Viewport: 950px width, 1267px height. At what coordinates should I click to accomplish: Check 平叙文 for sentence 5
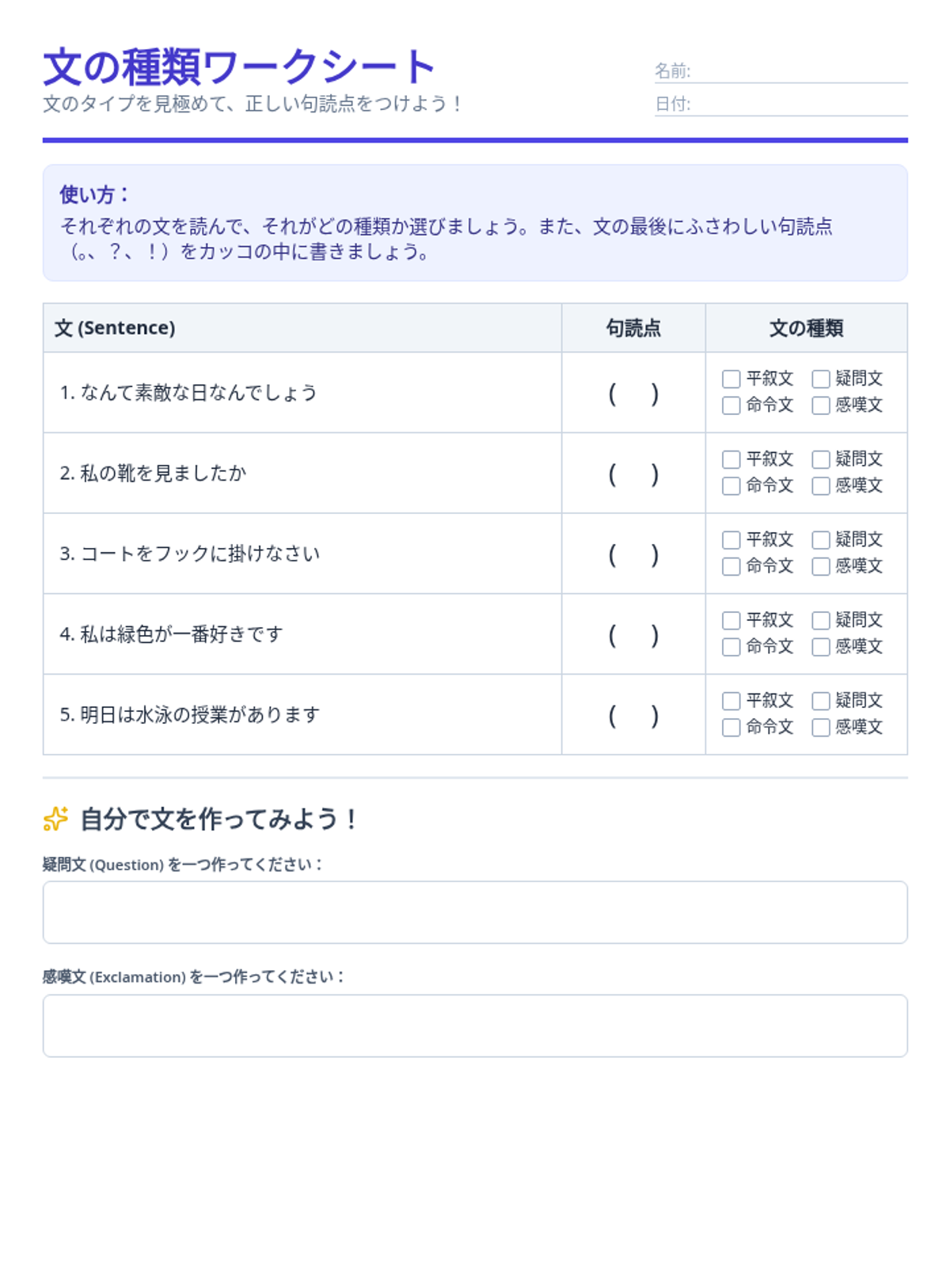731,701
